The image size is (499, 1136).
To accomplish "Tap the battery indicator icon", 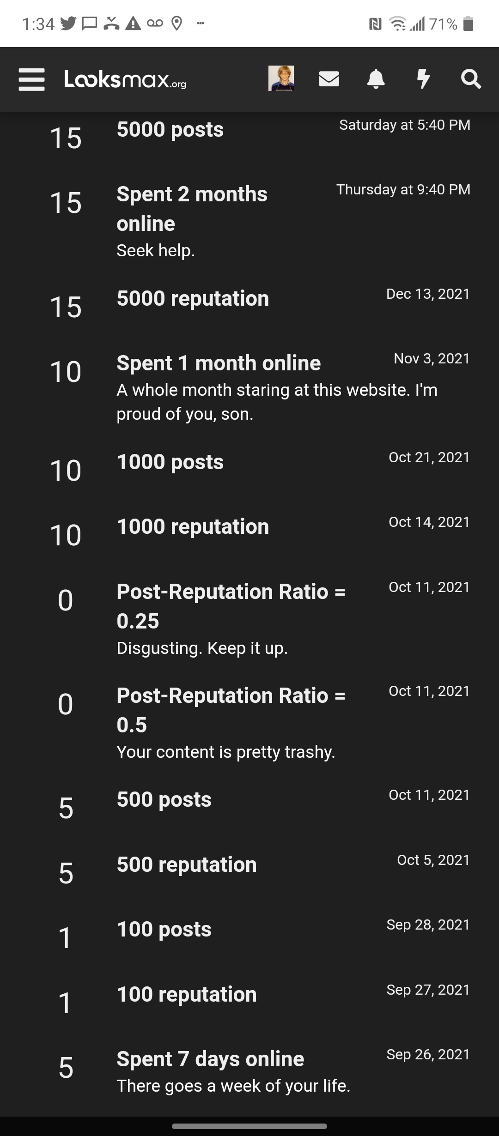I will pyautogui.click(x=468, y=24).
